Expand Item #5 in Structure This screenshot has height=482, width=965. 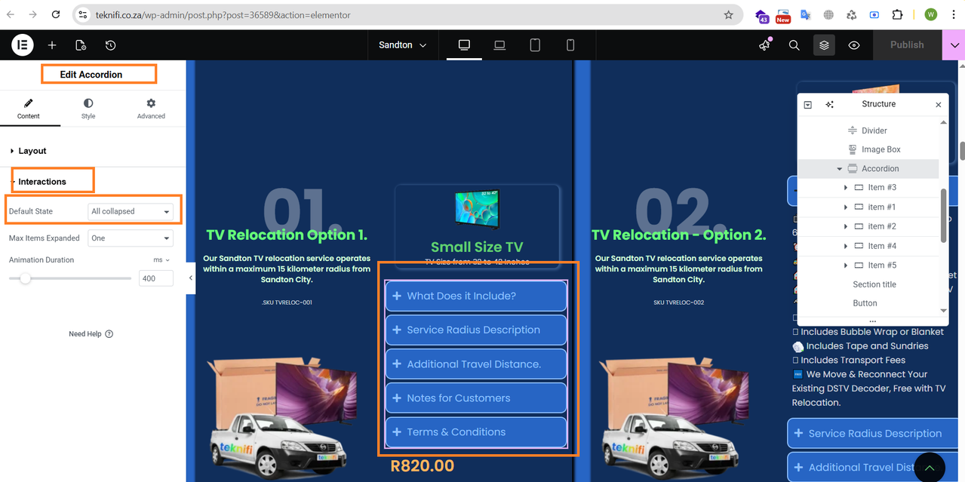pyautogui.click(x=845, y=266)
